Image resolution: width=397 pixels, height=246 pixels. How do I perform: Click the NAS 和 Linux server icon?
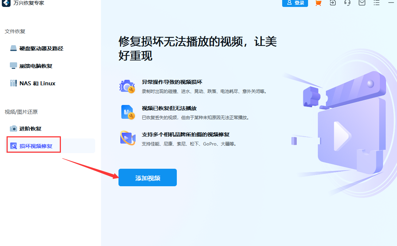coord(13,83)
